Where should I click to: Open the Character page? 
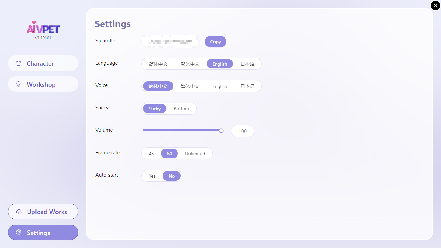pos(43,63)
